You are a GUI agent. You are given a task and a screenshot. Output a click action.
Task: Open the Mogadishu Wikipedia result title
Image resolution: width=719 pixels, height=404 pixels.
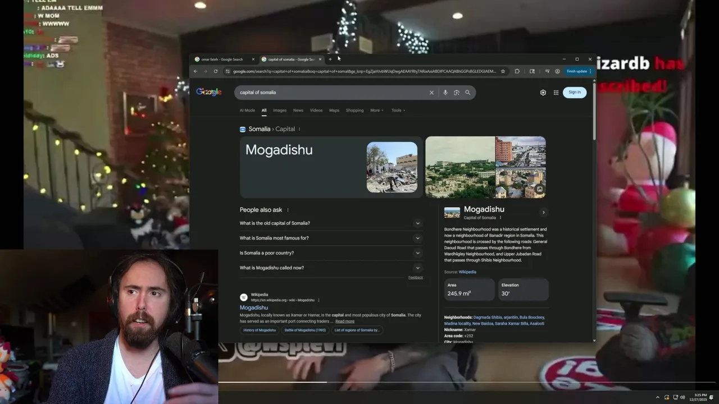click(254, 307)
